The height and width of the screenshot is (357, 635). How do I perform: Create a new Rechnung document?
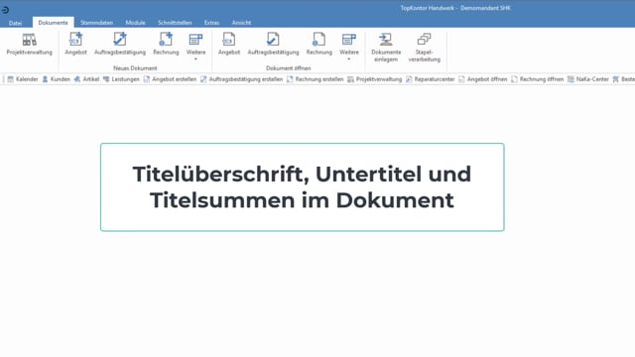click(x=166, y=44)
